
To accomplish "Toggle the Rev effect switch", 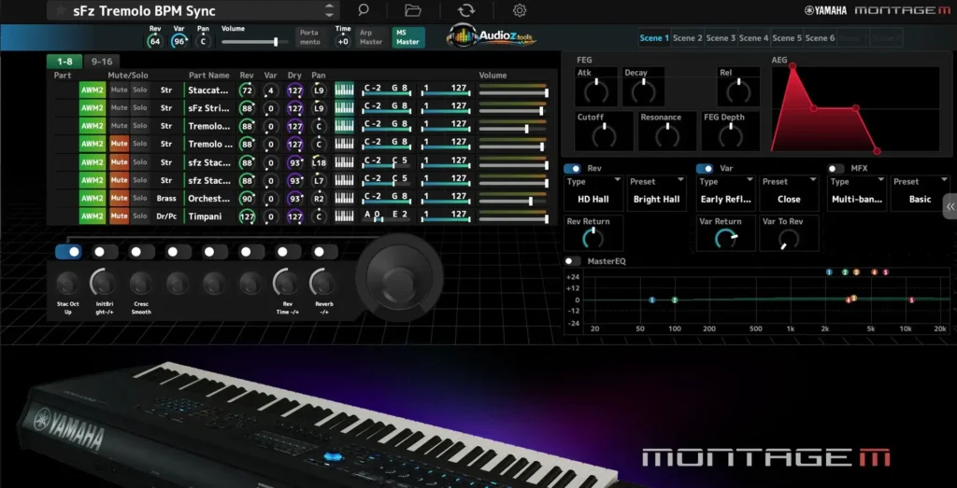I will pyautogui.click(x=573, y=169).
